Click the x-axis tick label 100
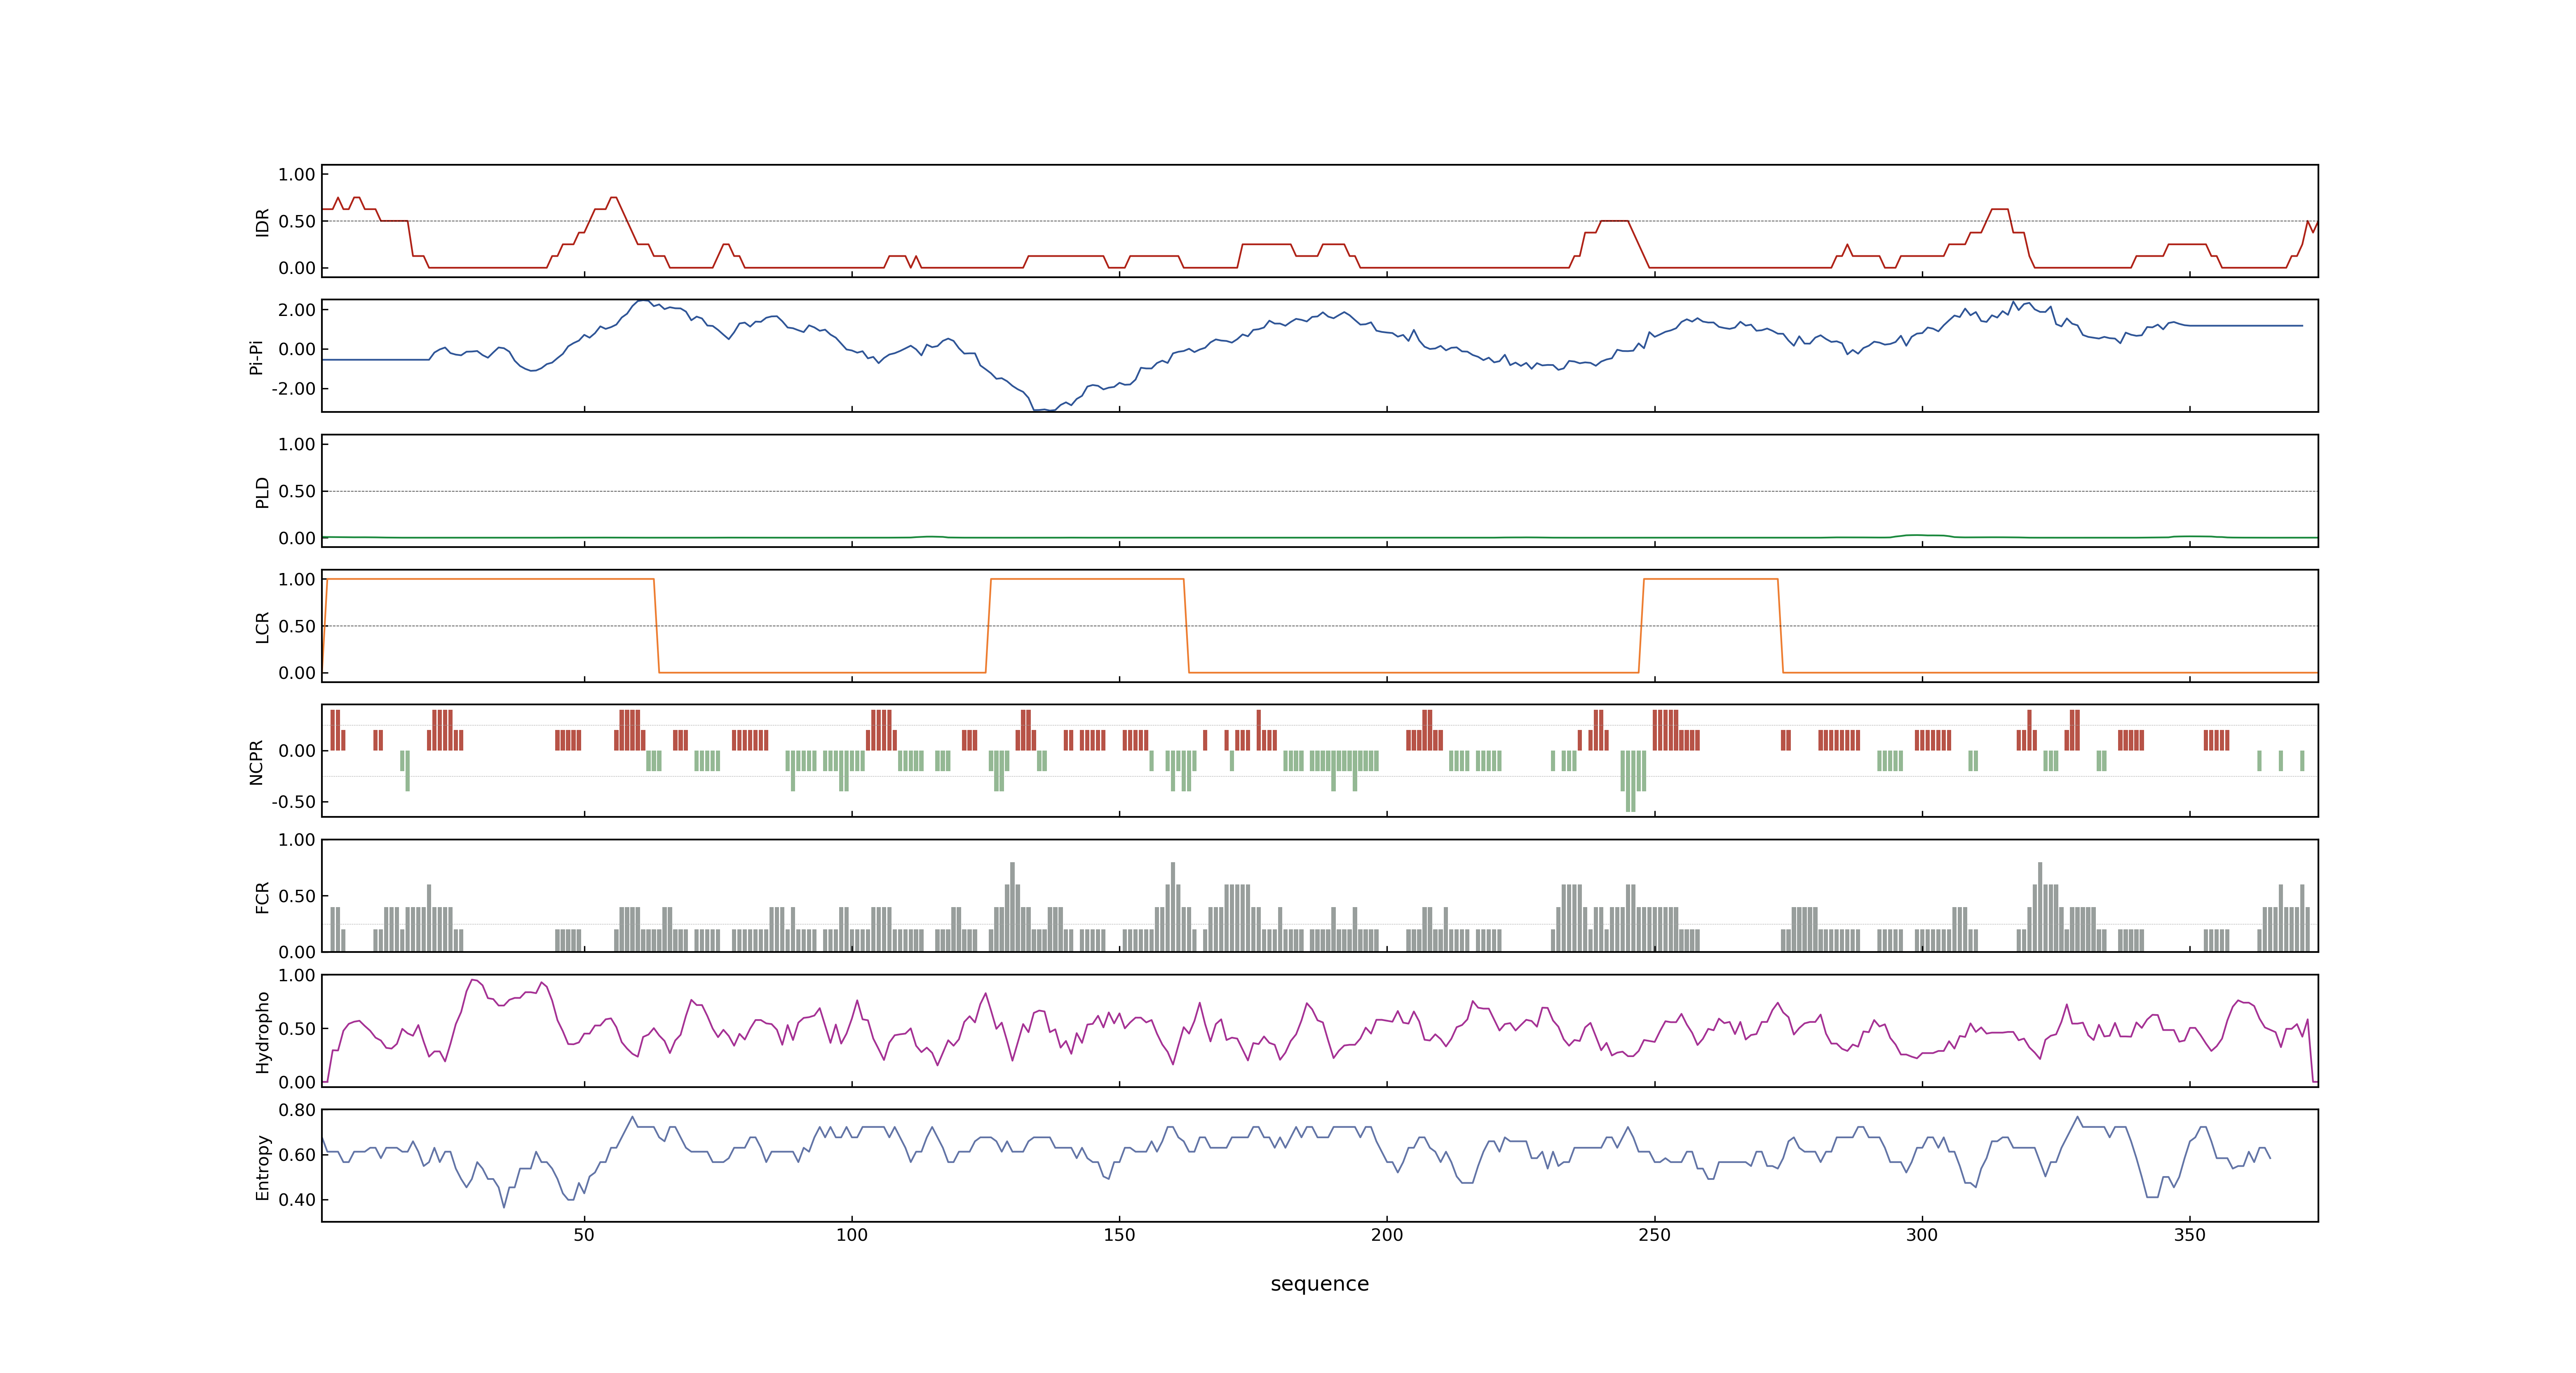 tap(851, 1235)
